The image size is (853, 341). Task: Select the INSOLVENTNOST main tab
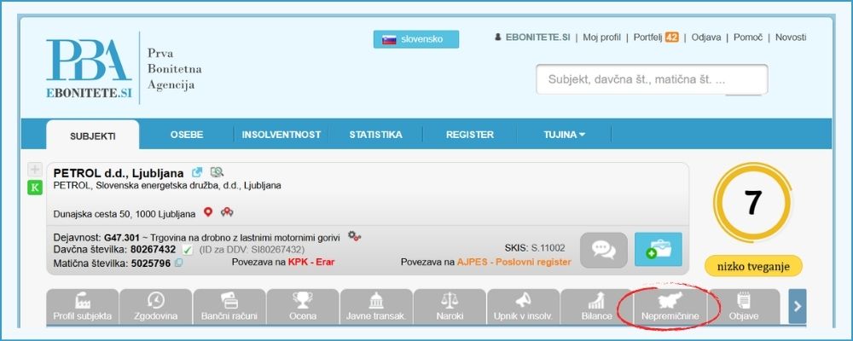(x=281, y=135)
